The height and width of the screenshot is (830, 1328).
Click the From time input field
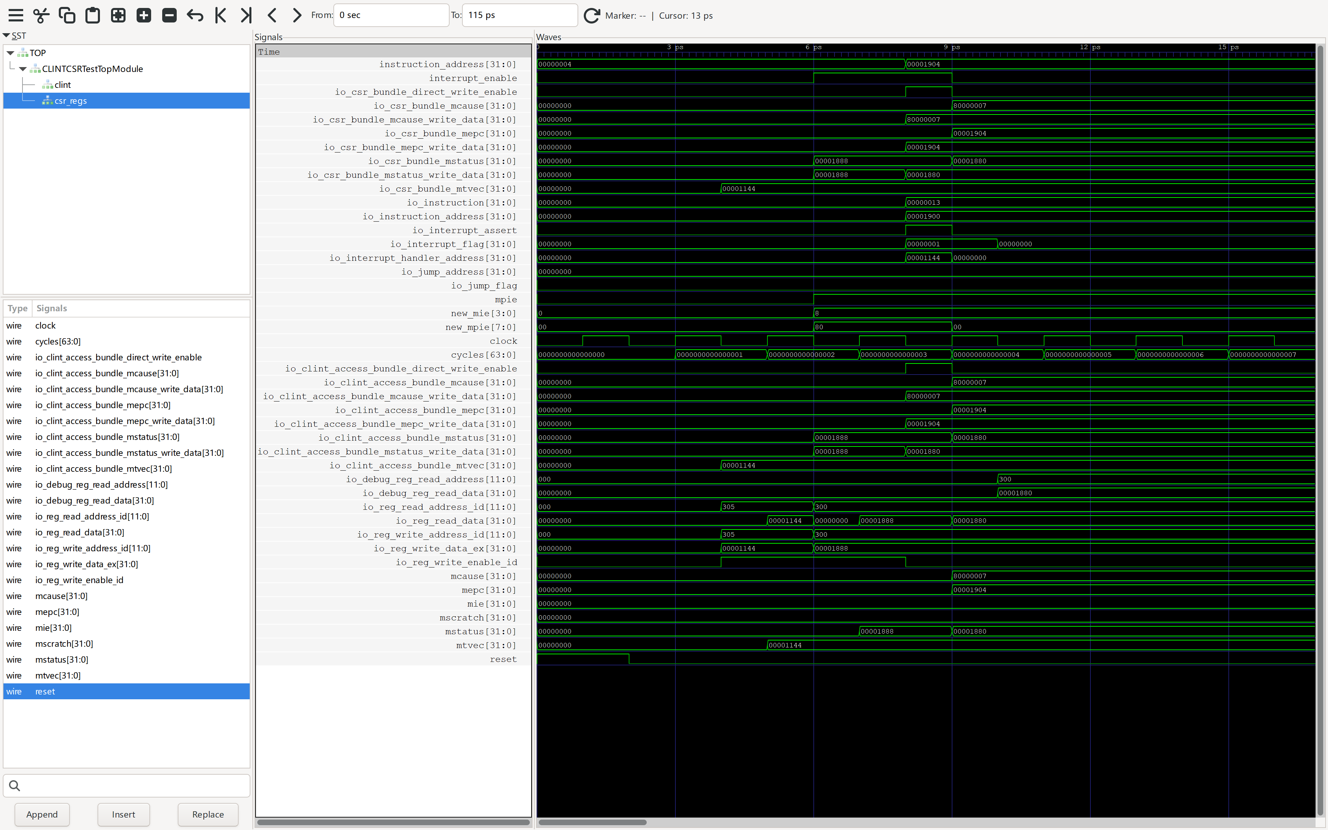(x=391, y=15)
